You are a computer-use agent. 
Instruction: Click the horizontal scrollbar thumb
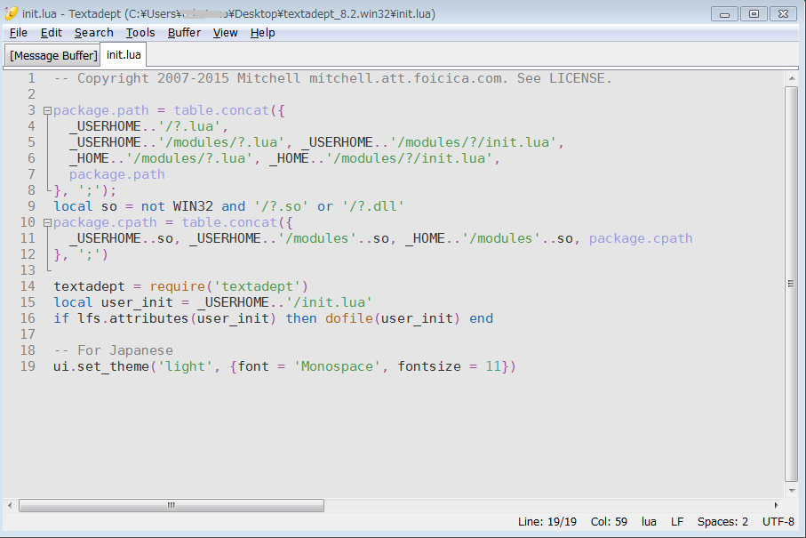(x=172, y=506)
